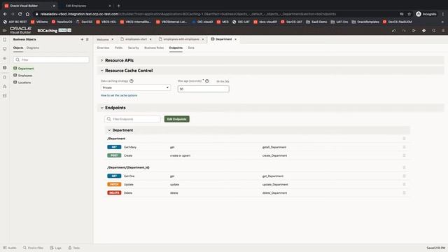
Task: Open Chrome three-dot menu
Action: 443,14
